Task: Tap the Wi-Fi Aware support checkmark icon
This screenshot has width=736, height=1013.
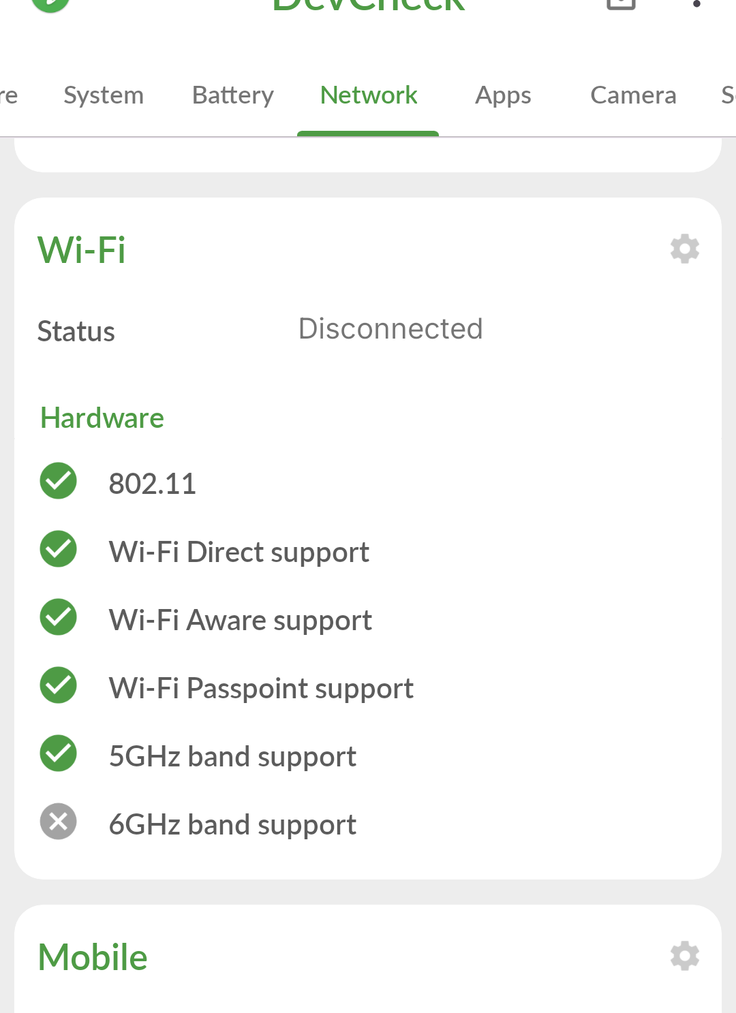Action: (x=59, y=617)
